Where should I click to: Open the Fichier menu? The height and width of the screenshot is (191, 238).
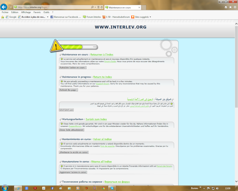tap(5, 12)
